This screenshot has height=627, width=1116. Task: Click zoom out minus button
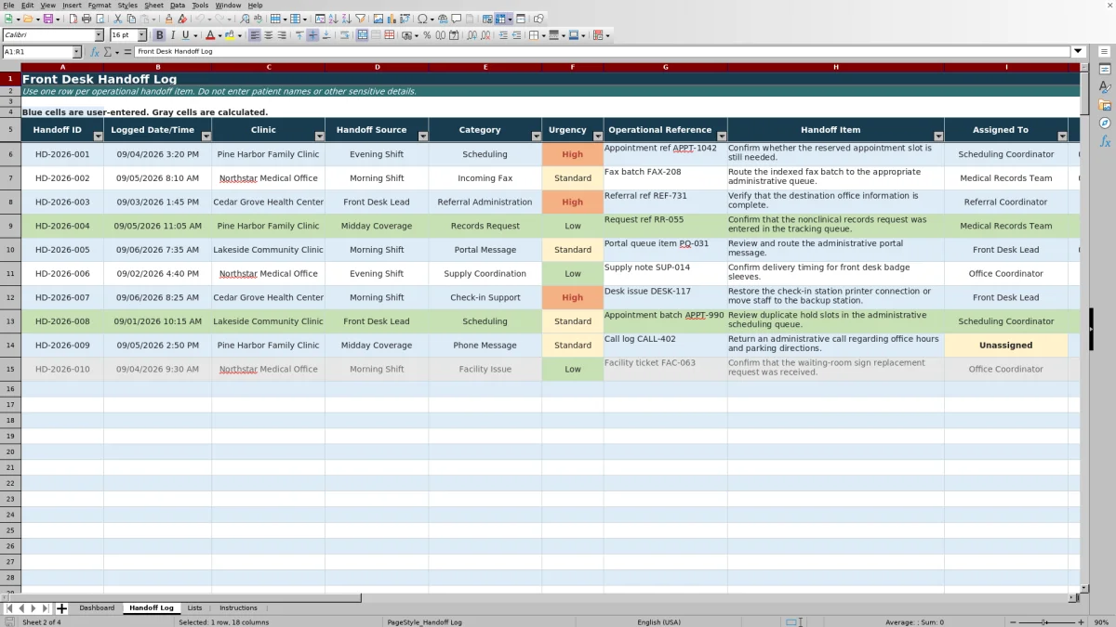1012,622
